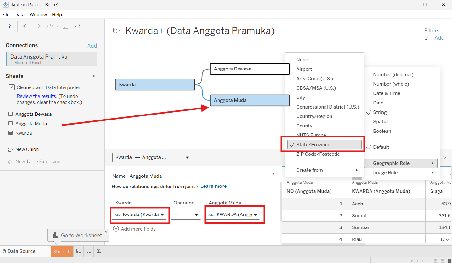This screenshot has width=452, height=263.
Task: Click Add link next to Connections
Action: pos(92,46)
